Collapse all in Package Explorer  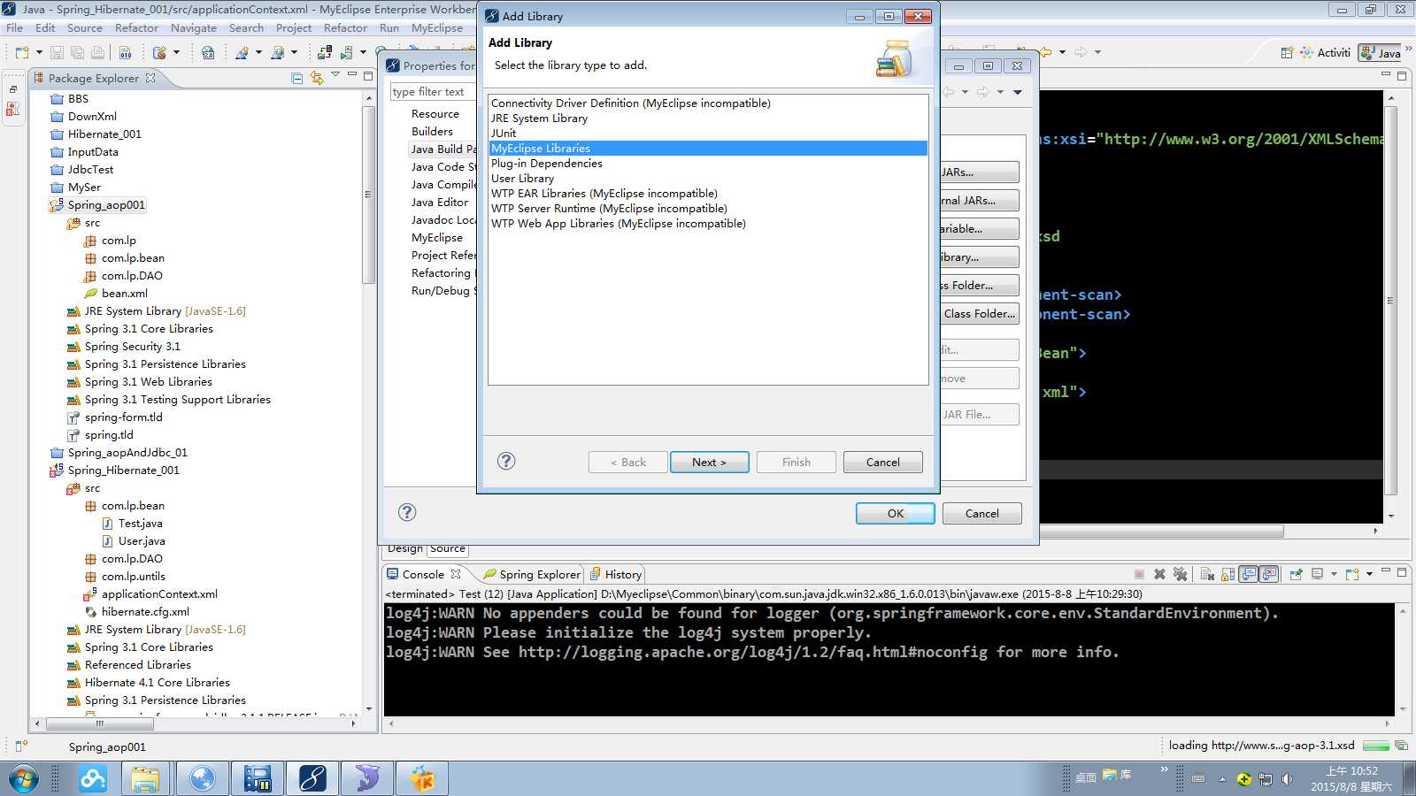click(297, 78)
